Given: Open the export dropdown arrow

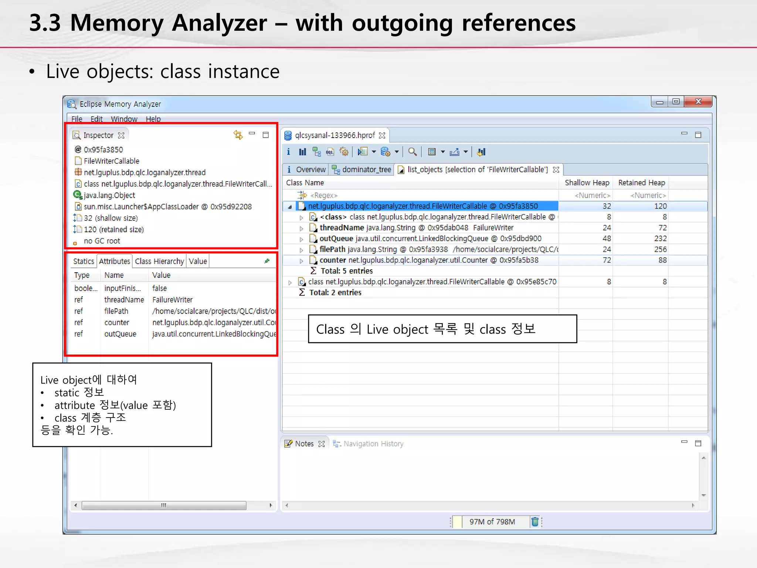Looking at the screenshot, I should [465, 152].
